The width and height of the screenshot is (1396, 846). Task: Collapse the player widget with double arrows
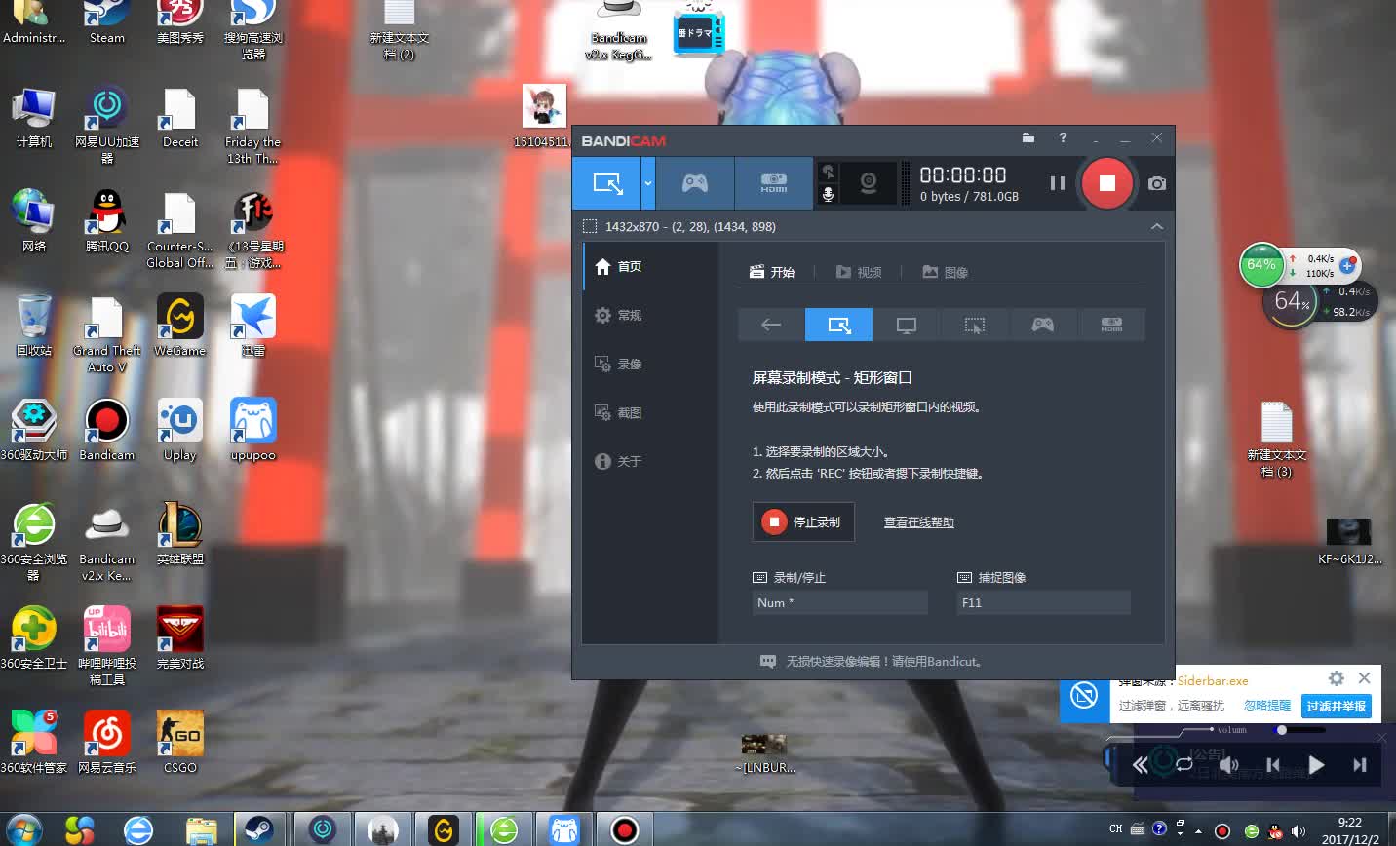(x=1141, y=765)
